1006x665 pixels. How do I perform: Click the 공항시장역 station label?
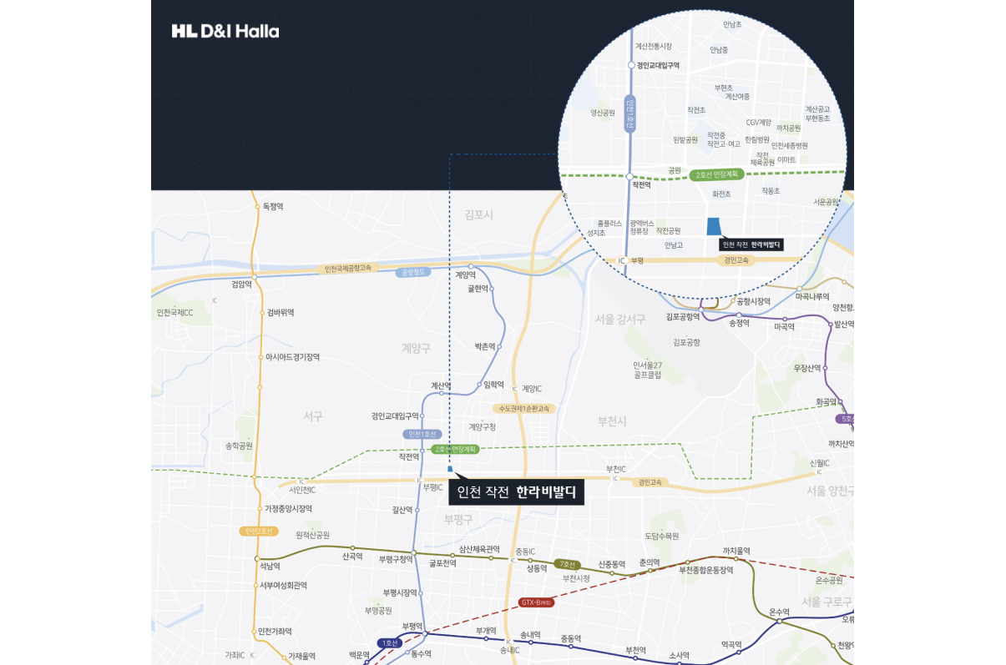point(754,301)
